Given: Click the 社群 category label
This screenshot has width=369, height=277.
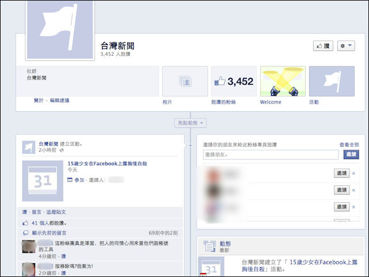Looking at the screenshot, I should pos(32,71).
